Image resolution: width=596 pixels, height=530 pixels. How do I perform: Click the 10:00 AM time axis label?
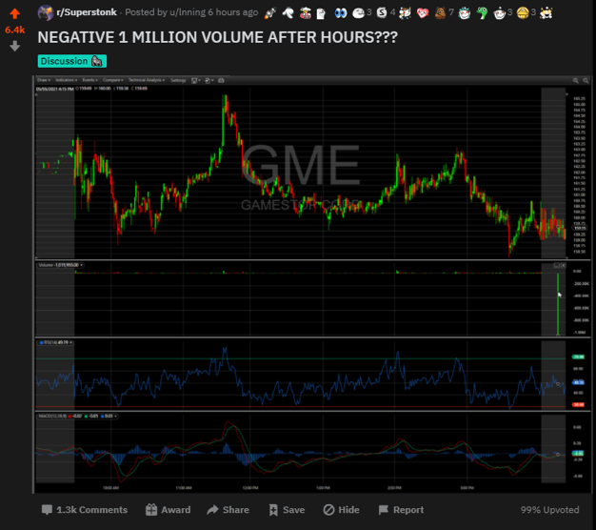click(110, 488)
